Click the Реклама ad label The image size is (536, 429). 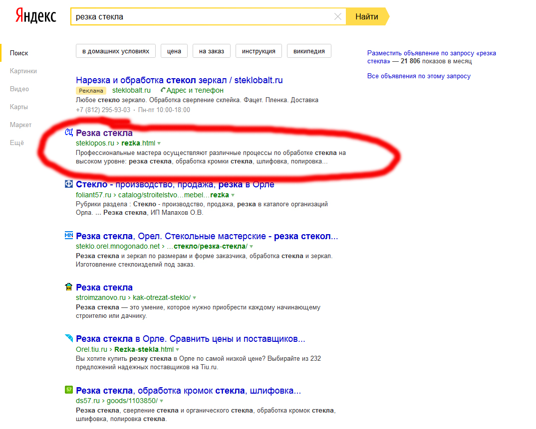(x=91, y=91)
